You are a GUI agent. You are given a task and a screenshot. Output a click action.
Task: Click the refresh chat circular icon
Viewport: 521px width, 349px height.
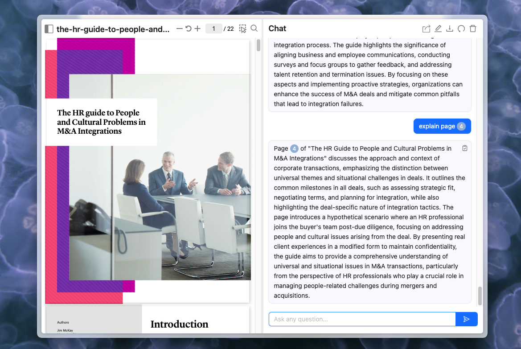(x=461, y=29)
